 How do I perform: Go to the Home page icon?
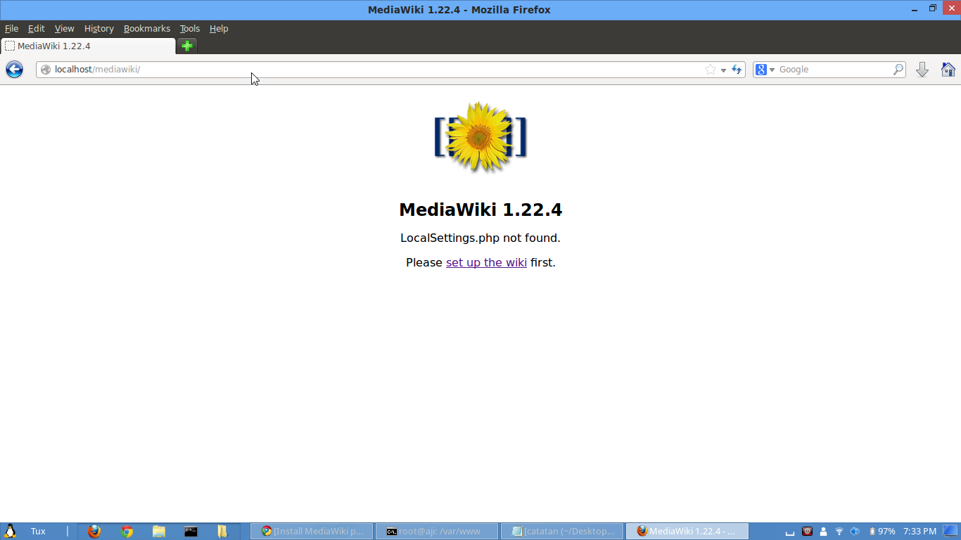pos(948,70)
